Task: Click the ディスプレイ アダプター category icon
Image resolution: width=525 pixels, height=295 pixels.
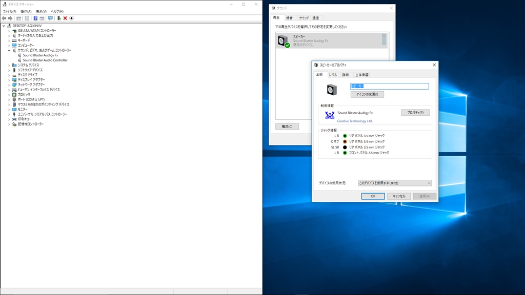Action: (14, 80)
